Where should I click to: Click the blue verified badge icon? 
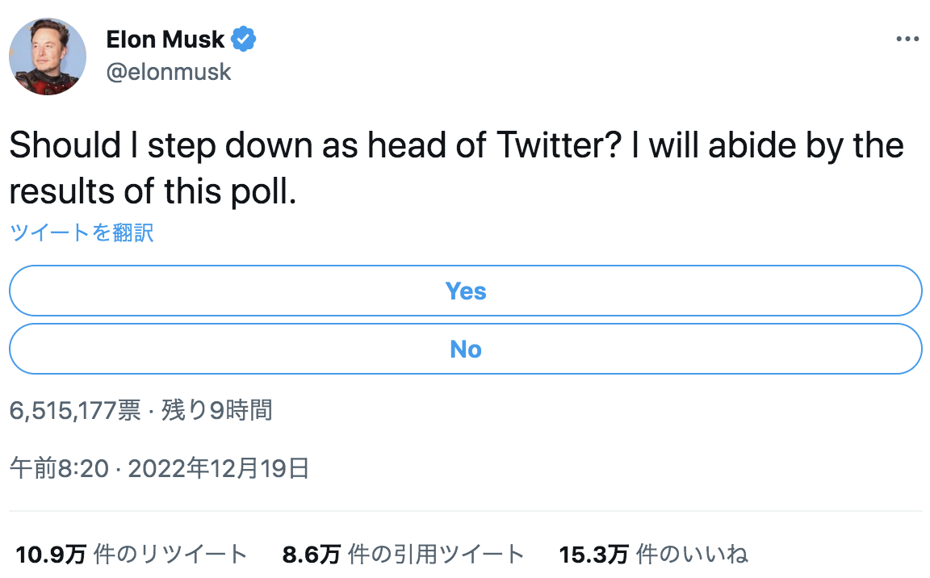243,39
